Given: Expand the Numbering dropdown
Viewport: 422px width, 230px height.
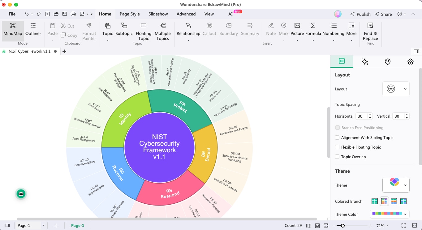Looking at the screenshot, I should click(333, 40).
